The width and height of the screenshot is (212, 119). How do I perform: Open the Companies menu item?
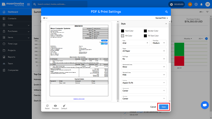[16, 70]
